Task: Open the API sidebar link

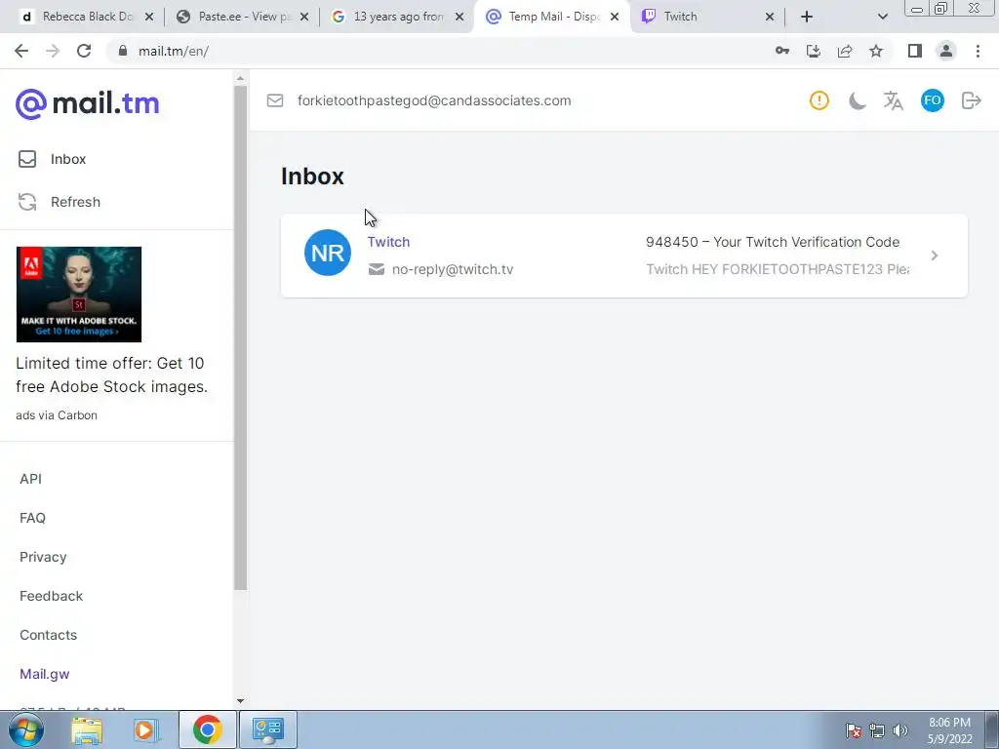Action: [x=30, y=479]
